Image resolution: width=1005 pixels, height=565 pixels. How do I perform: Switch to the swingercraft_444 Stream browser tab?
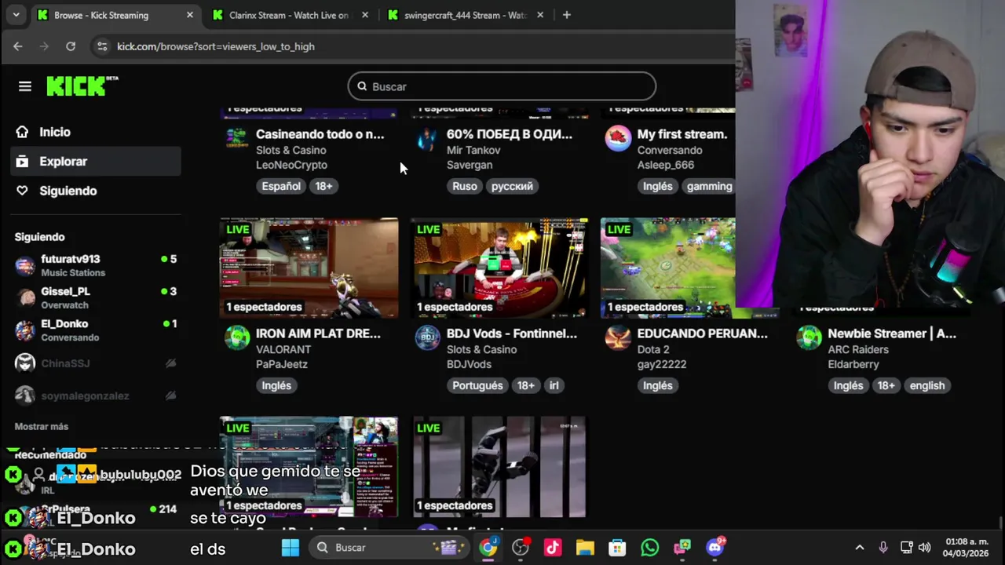pyautogui.click(x=465, y=15)
